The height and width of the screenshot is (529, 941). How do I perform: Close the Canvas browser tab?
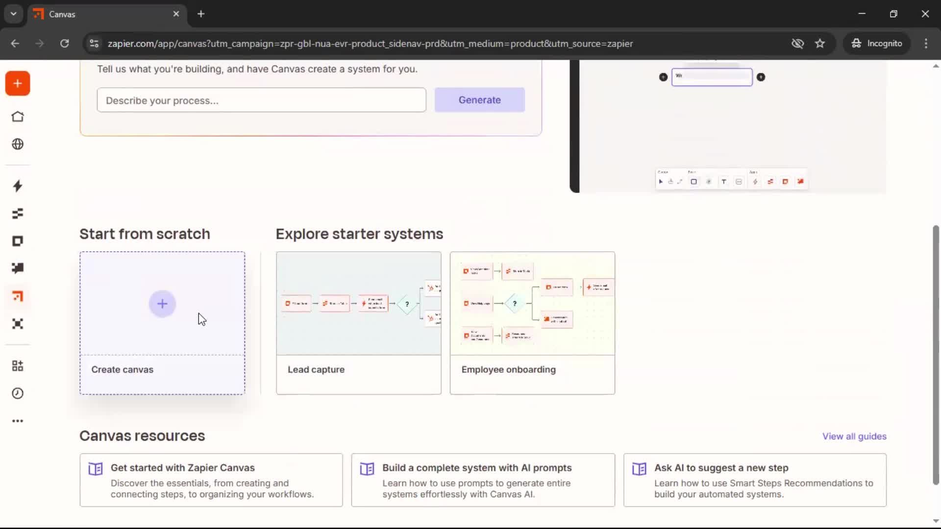pos(176,14)
